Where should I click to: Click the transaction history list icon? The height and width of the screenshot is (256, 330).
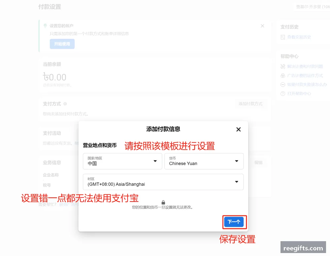[x=283, y=37]
